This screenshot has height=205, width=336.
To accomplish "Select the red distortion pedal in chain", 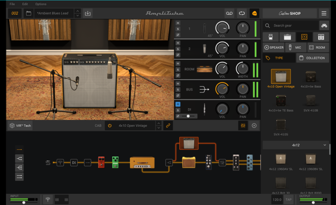I will (101, 163).
